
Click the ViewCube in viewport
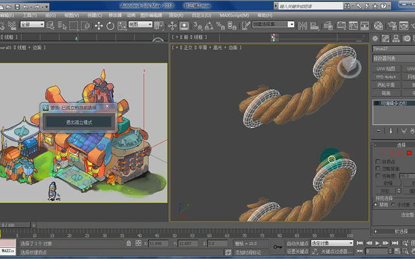[349, 67]
